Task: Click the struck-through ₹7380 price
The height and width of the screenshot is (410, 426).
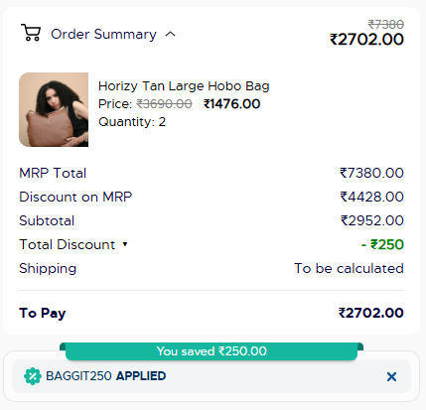Action: click(x=386, y=24)
